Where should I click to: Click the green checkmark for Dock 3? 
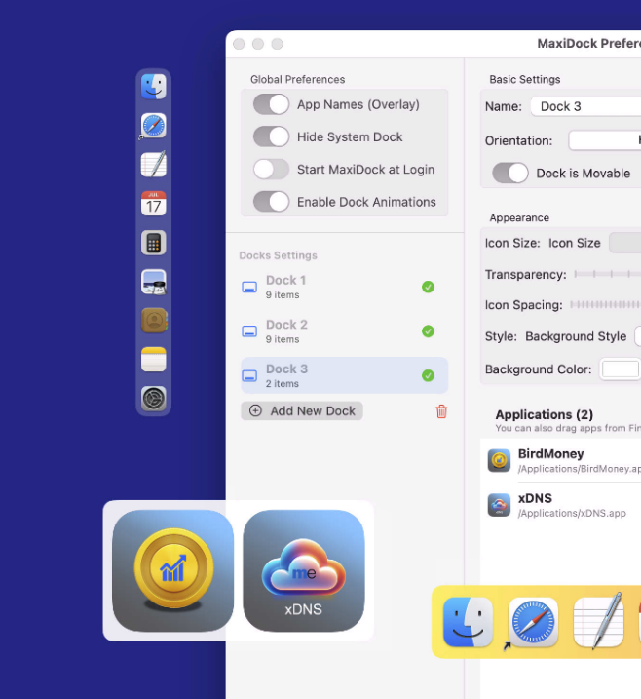[428, 375]
